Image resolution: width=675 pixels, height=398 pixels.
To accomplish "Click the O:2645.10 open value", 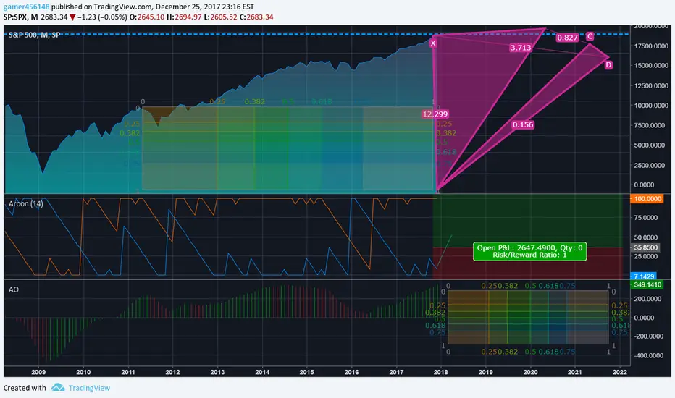I will click(147, 17).
